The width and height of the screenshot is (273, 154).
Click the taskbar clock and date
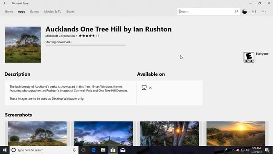[x=256, y=150]
